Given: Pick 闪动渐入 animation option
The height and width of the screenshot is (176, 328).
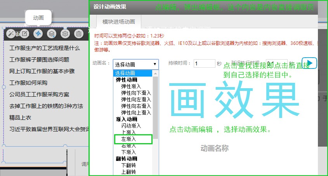Looking at the screenshot, I should click(131, 126).
